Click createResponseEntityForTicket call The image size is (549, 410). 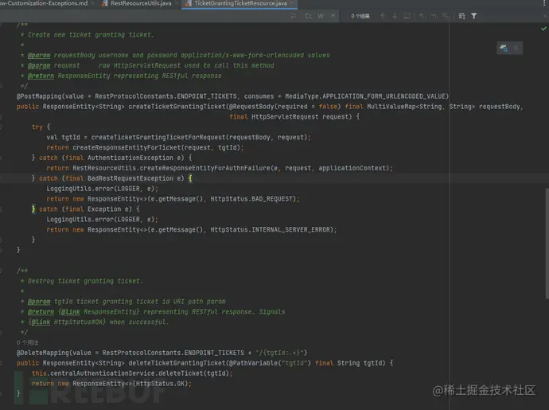pyautogui.click(x=127, y=147)
